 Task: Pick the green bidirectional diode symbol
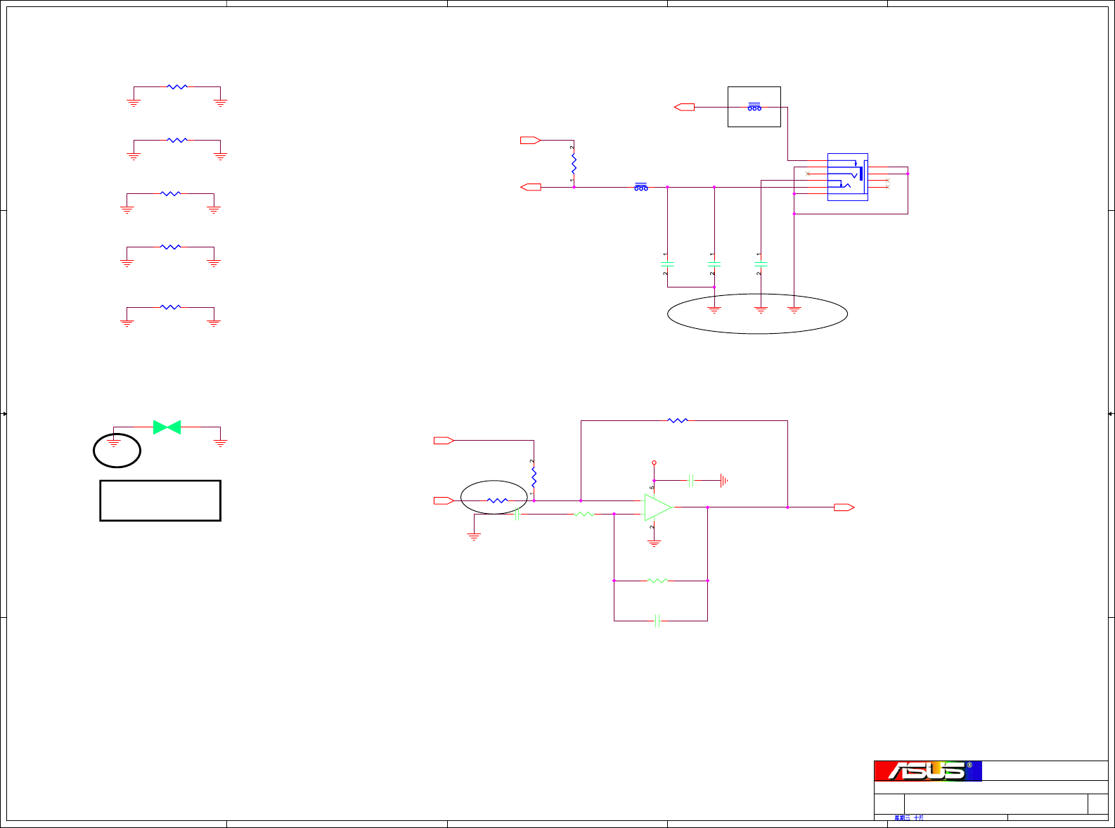[x=167, y=427]
